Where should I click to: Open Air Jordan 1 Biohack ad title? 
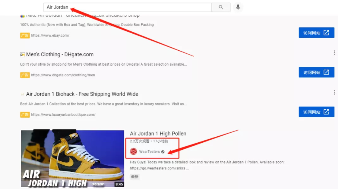click(82, 94)
